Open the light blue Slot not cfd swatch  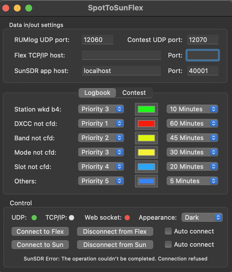(146, 167)
